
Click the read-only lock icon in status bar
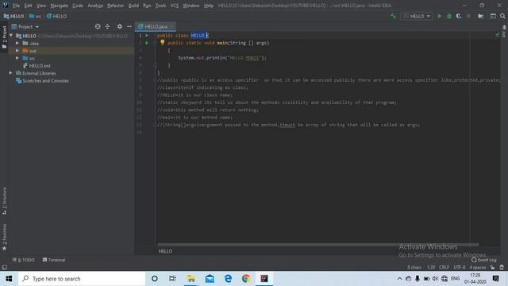click(x=492, y=267)
